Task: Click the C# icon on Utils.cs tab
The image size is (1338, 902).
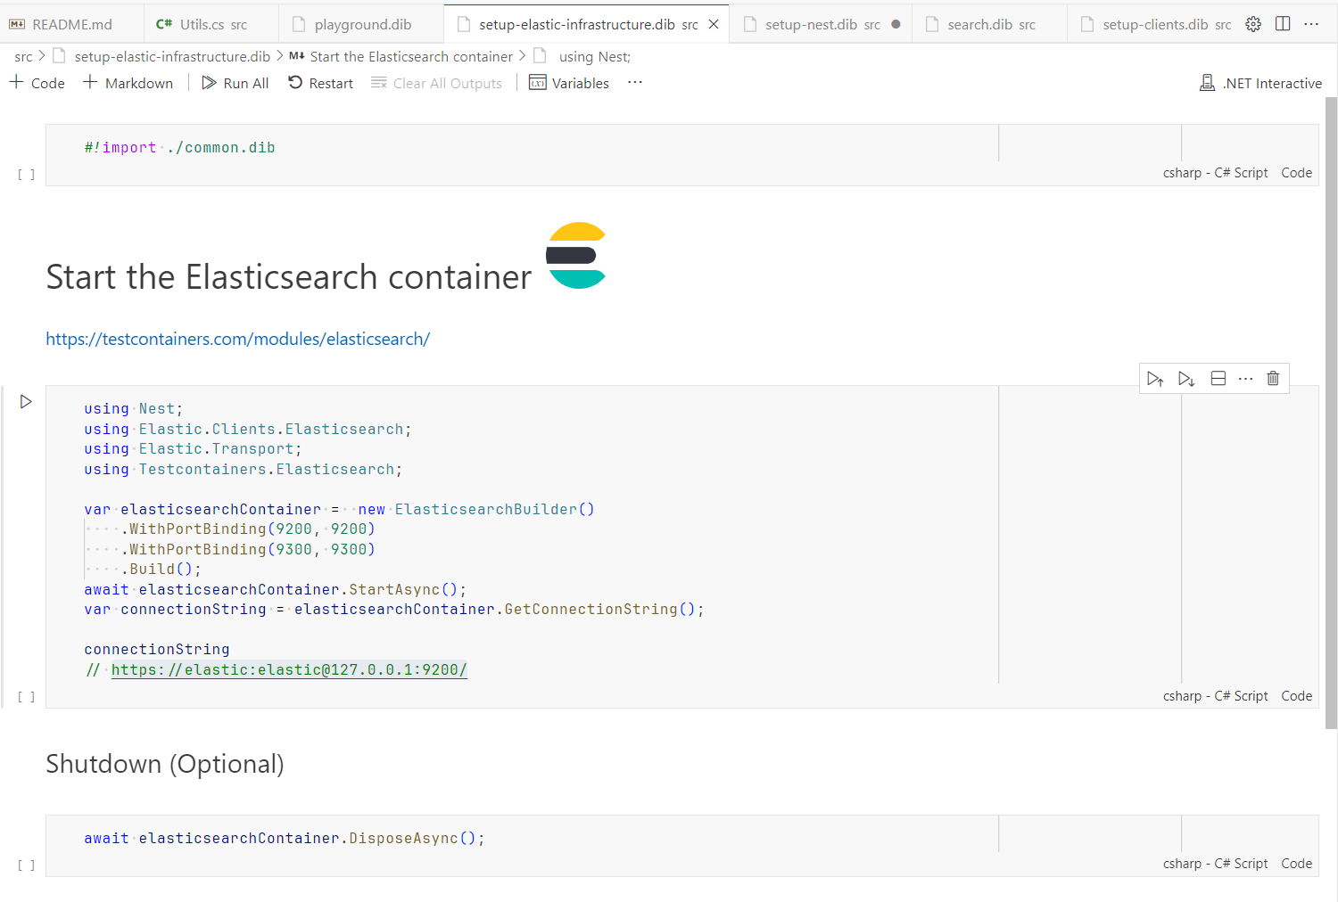Action: tap(164, 24)
